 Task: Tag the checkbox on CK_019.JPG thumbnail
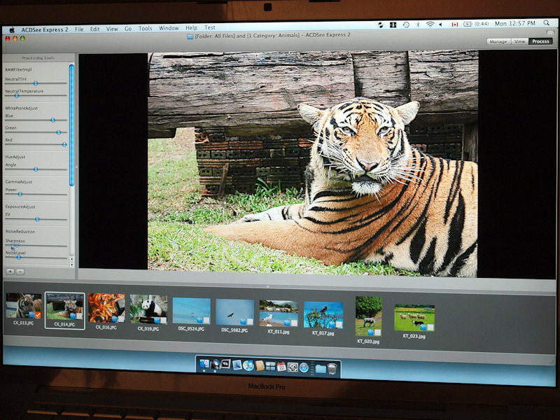point(163,320)
